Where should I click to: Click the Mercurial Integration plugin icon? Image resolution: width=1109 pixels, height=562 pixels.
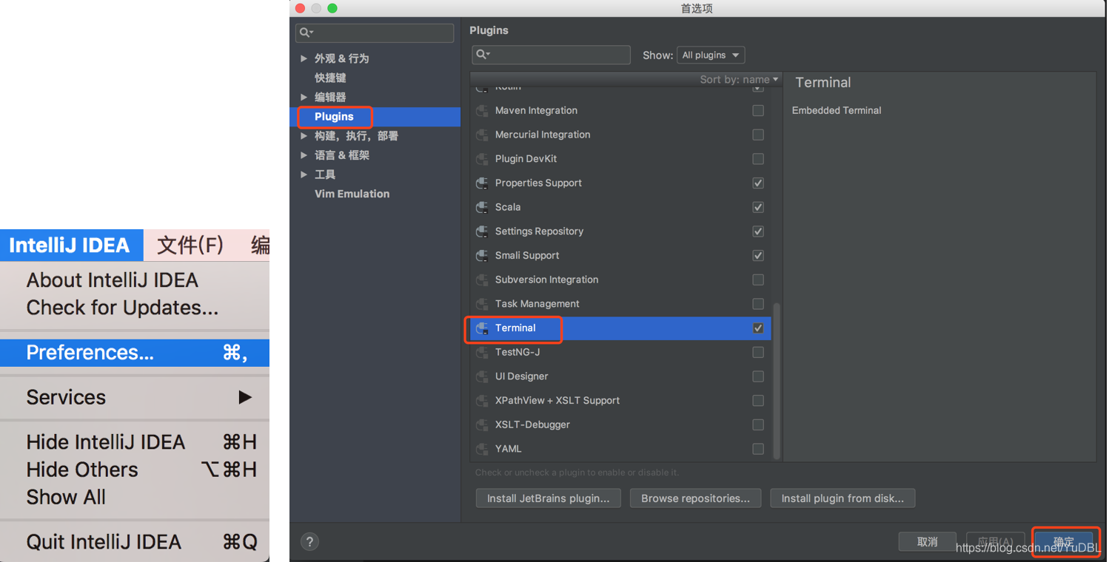(482, 135)
